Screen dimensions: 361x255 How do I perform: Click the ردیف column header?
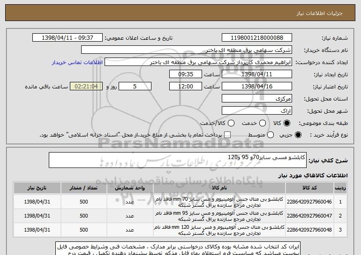point(340,188)
